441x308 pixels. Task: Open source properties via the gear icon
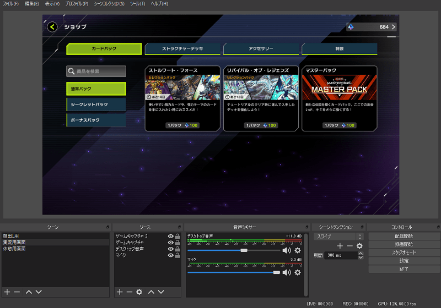(x=139, y=292)
